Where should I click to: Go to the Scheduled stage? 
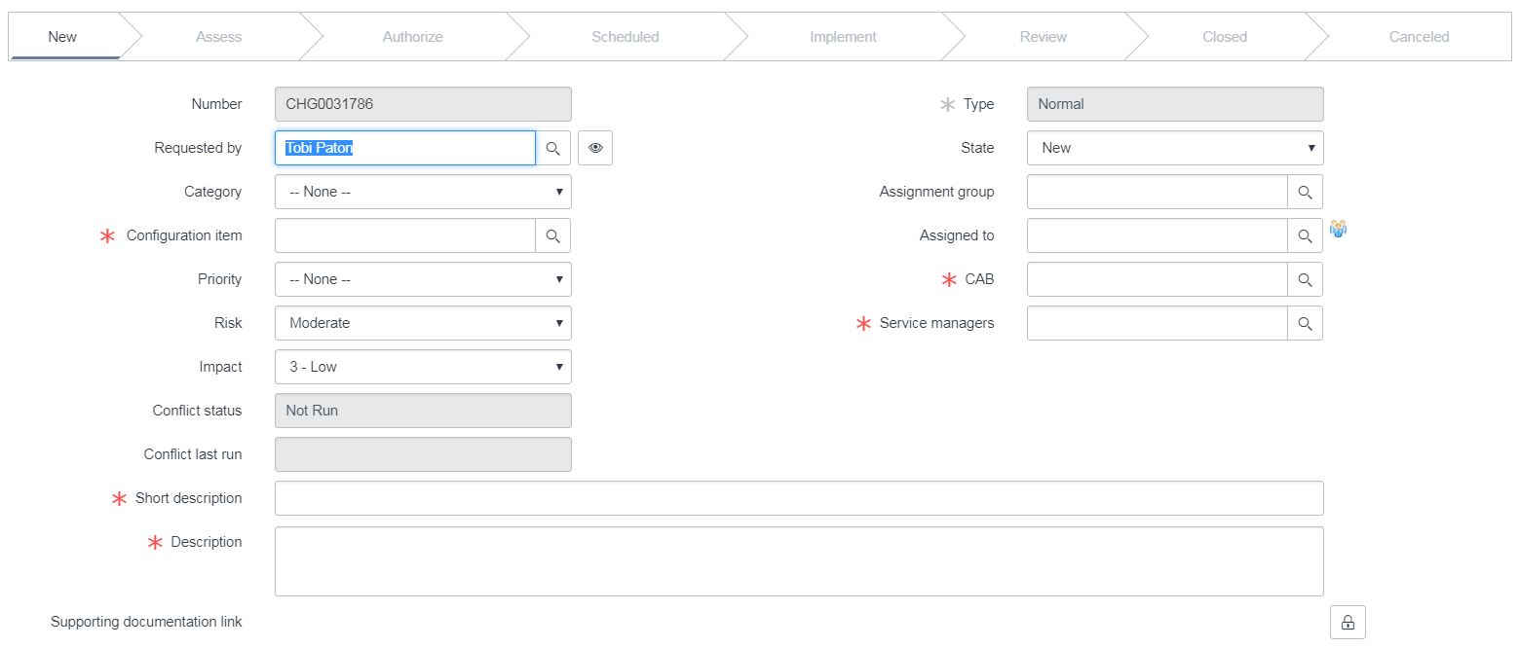(625, 37)
